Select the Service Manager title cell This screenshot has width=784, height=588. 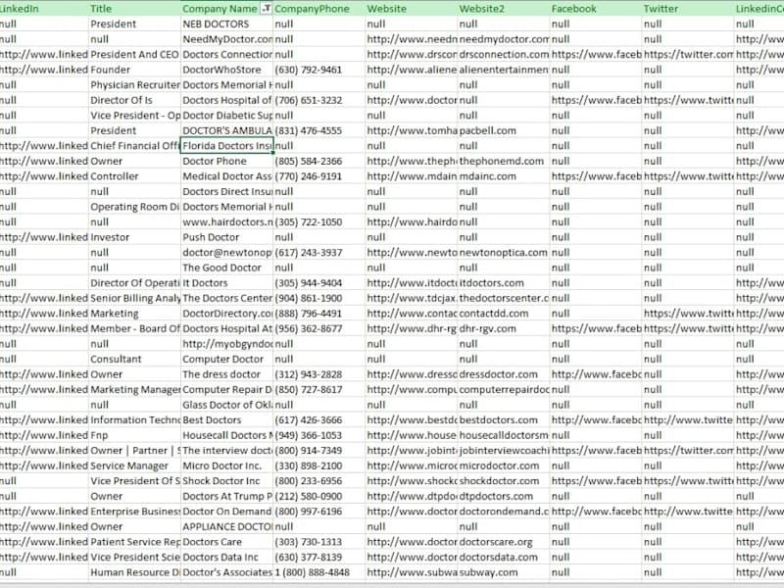click(x=134, y=466)
